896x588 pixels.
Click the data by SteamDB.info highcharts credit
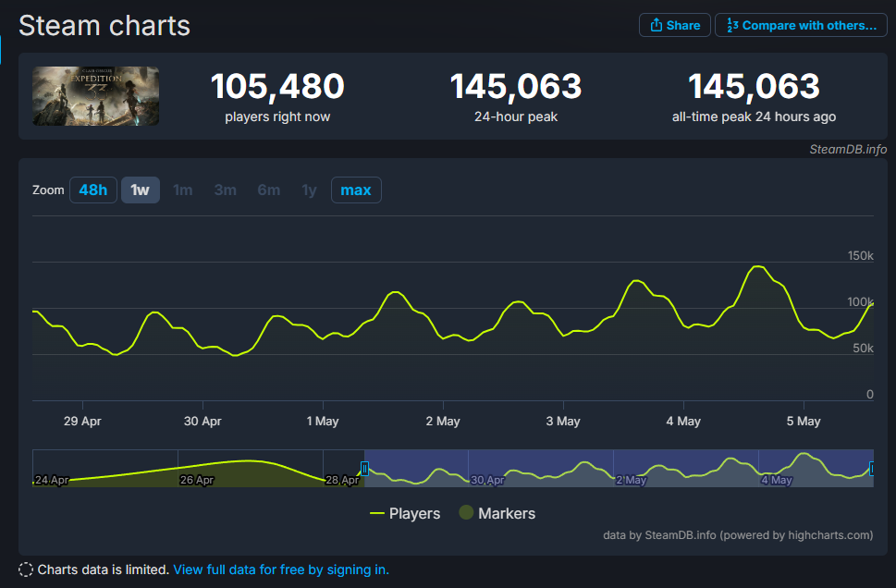(x=738, y=535)
